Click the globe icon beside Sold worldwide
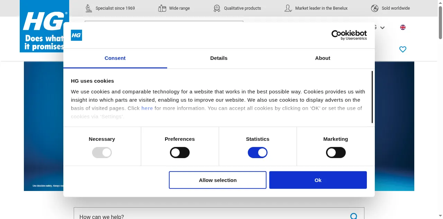Screen dimensions: 443x219 click(375, 8)
